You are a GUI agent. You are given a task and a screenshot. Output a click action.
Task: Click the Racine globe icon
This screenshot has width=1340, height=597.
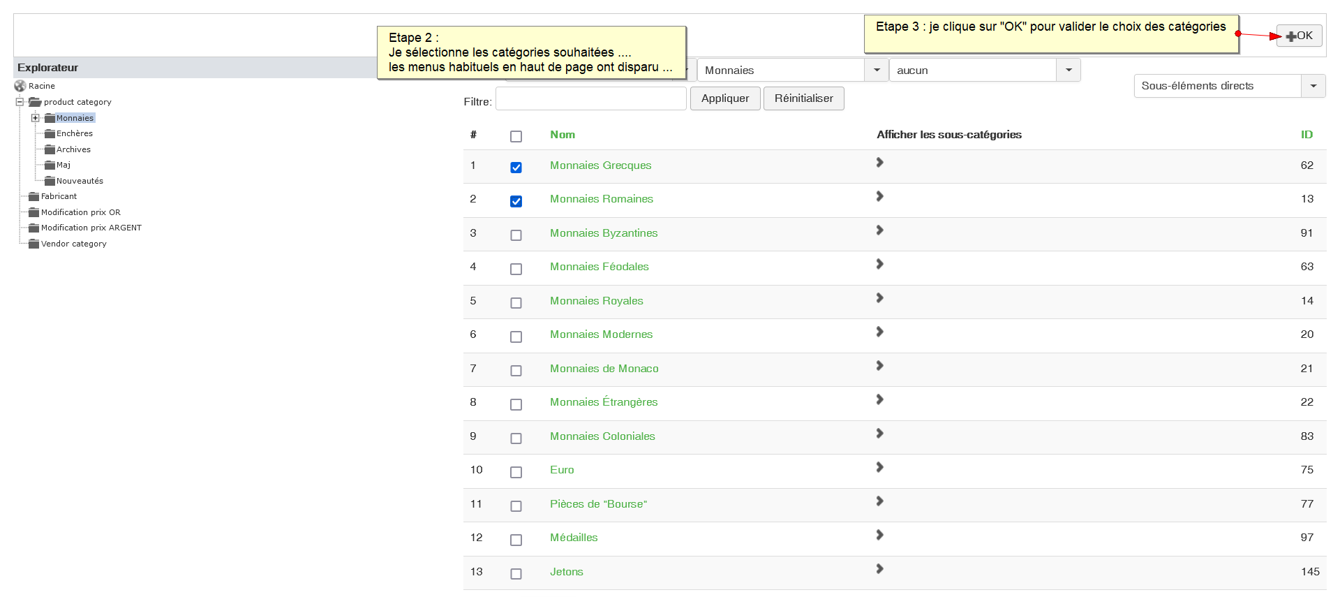(x=20, y=86)
